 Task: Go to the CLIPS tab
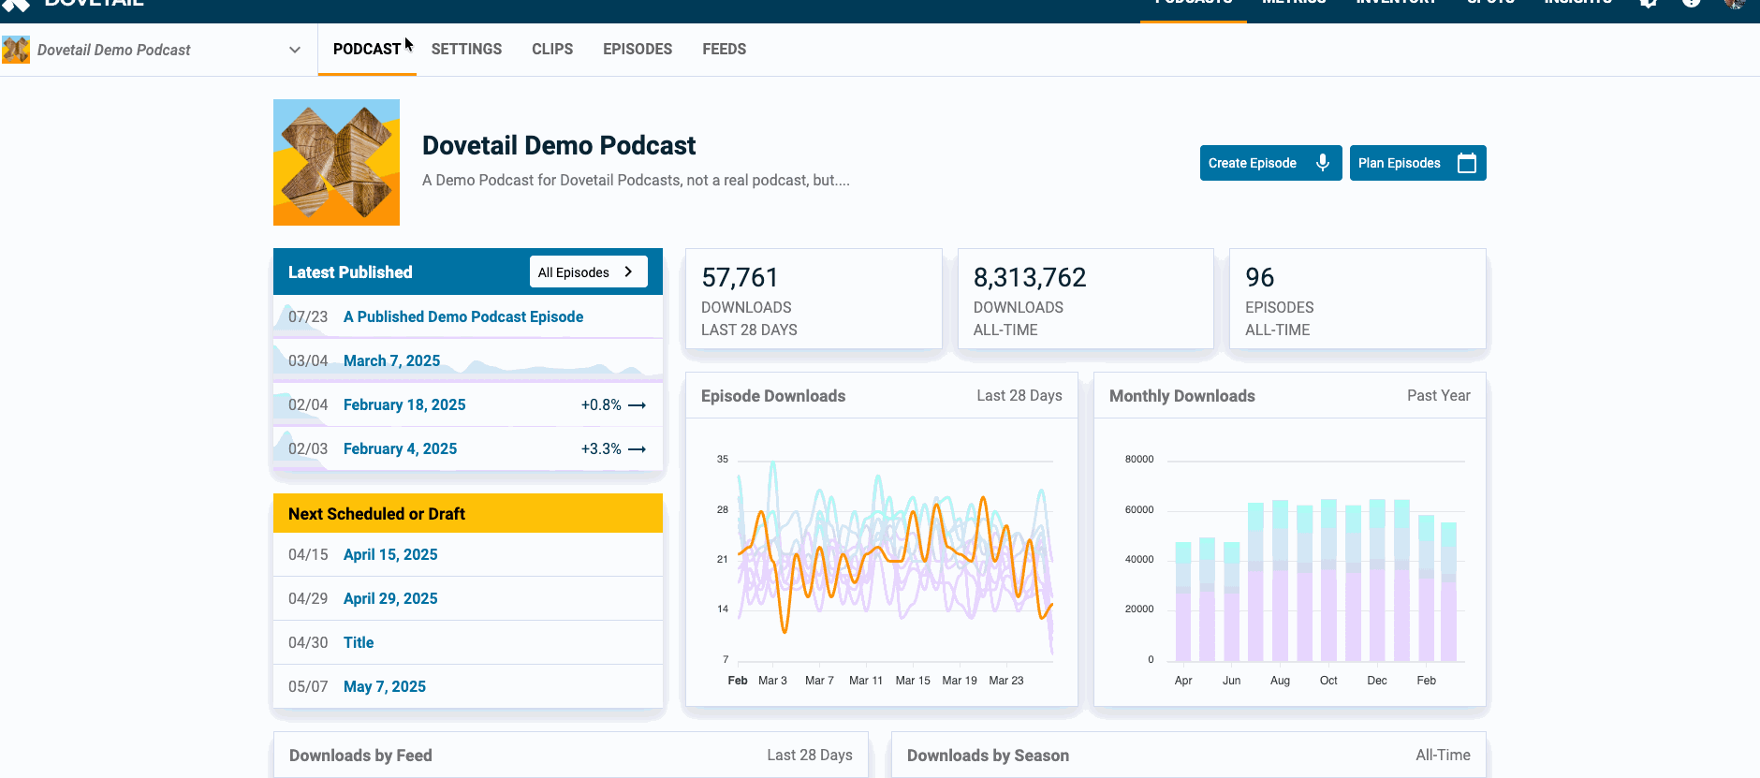[x=552, y=50]
